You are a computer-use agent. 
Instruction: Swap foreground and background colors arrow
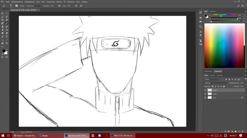point(7,50)
